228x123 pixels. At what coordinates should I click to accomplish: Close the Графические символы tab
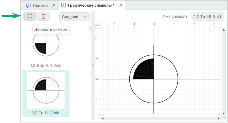click(x=121, y=5)
